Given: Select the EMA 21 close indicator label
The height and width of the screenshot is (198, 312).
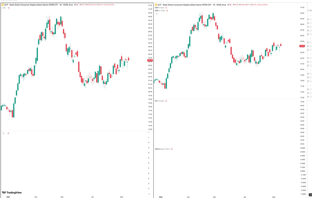Looking at the screenshot, I should (160, 11).
